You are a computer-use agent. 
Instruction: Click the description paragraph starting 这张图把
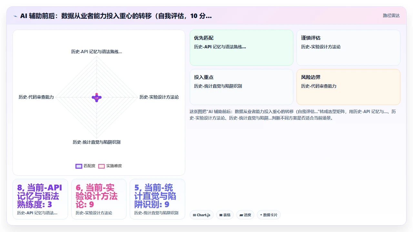click(x=293, y=115)
